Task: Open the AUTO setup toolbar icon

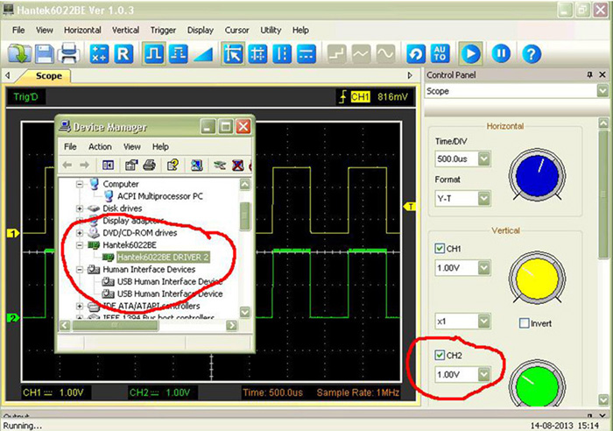Action: 440,53
